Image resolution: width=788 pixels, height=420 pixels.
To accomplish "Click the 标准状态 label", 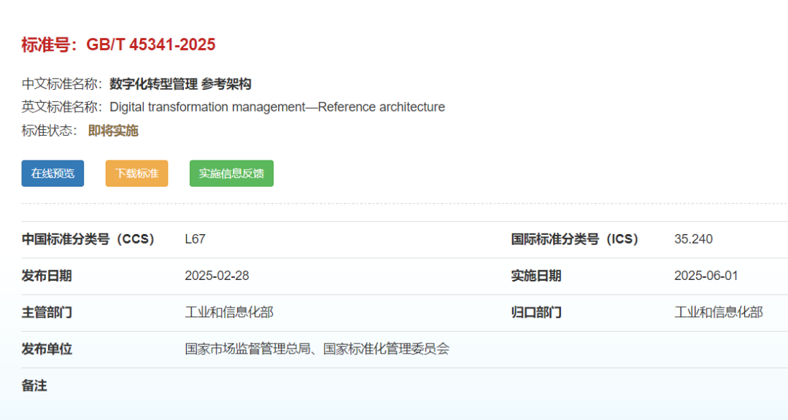I will coord(50,131).
